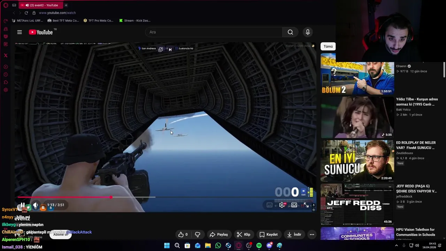Click the Elraenn channel name
This screenshot has height=251, width=446.
pos(401,66)
